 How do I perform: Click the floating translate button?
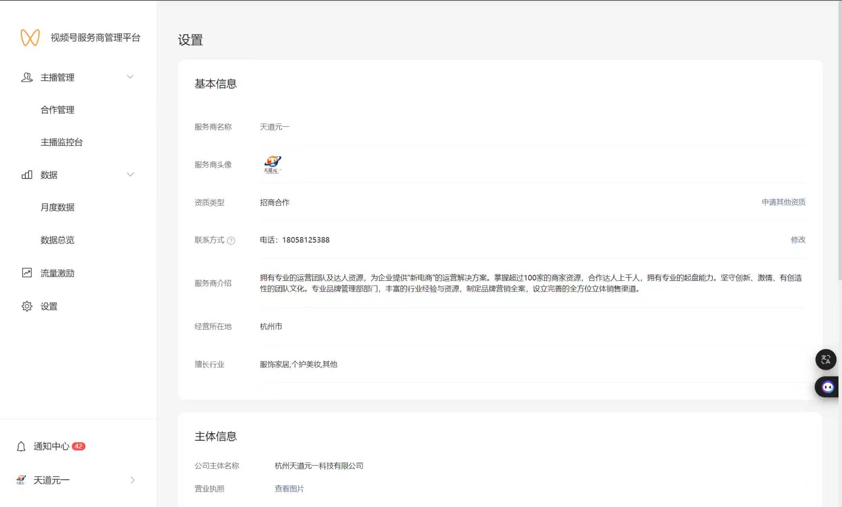(826, 360)
